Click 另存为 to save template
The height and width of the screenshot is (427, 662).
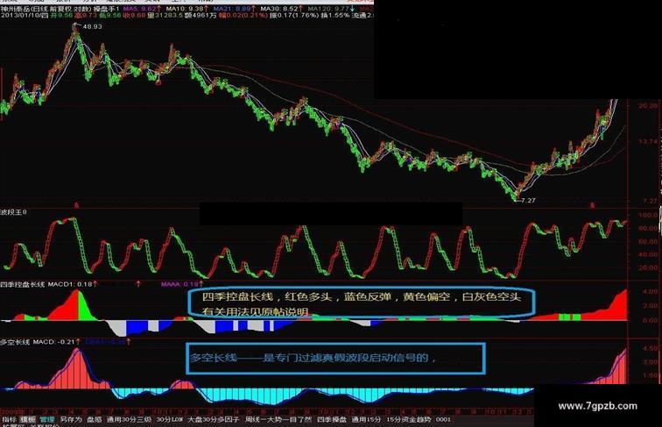point(71,419)
